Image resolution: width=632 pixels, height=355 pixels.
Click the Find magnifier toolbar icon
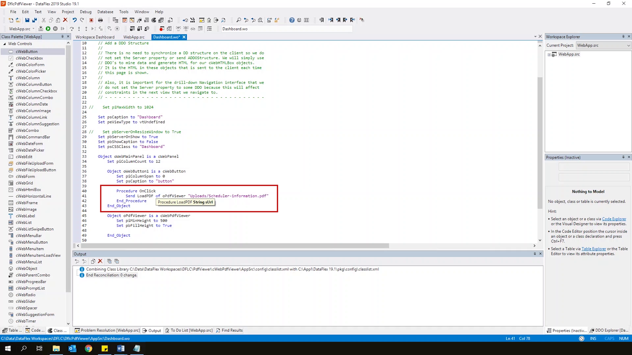tap(239, 20)
